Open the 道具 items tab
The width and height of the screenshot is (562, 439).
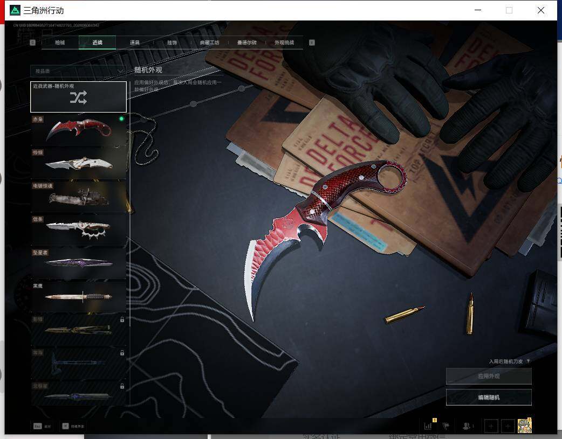point(135,43)
